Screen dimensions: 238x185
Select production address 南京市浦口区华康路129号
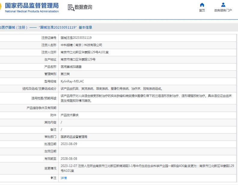(x=78, y=59)
